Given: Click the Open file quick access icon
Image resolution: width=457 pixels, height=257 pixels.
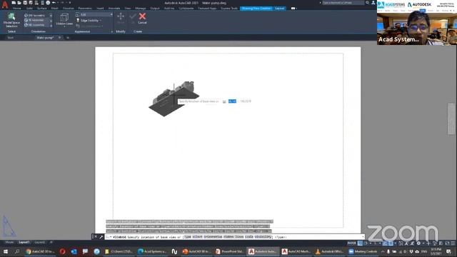Looking at the screenshot, I should tap(19, 3).
